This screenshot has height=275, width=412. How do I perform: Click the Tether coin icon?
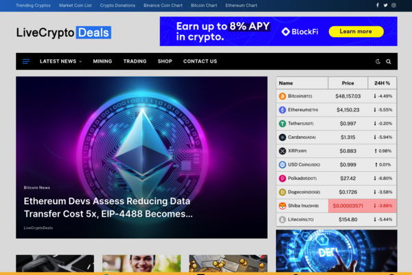click(282, 124)
